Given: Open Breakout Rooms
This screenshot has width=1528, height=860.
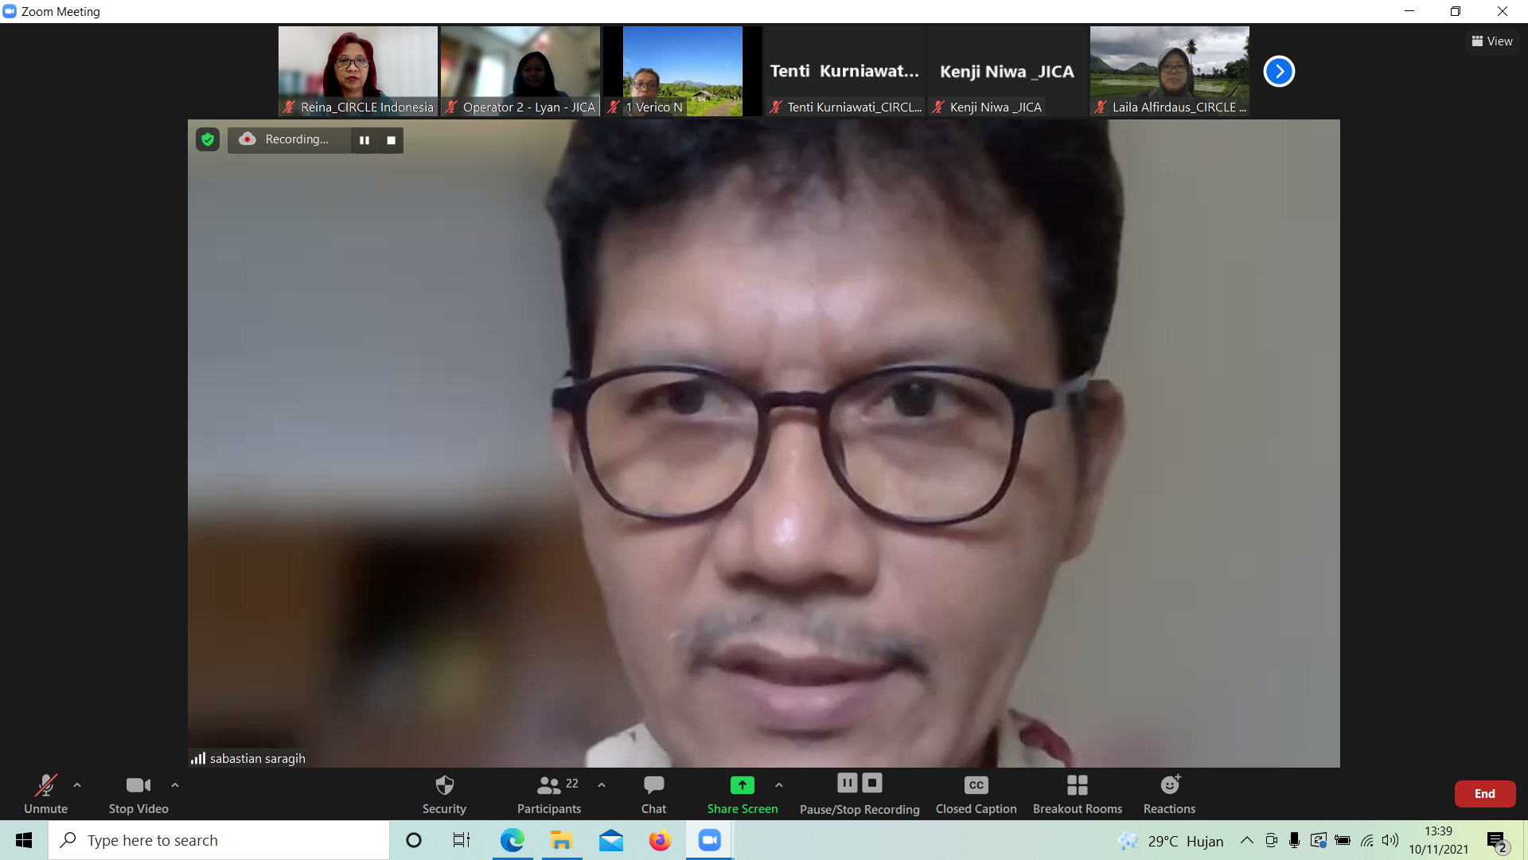Looking at the screenshot, I should coord(1077,794).
